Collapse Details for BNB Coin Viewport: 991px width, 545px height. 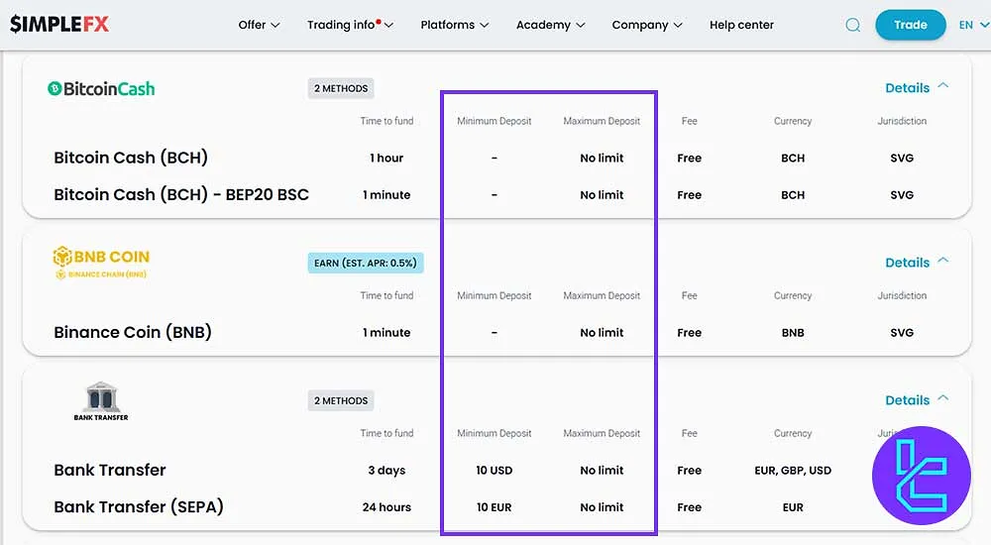coord(917,263)
